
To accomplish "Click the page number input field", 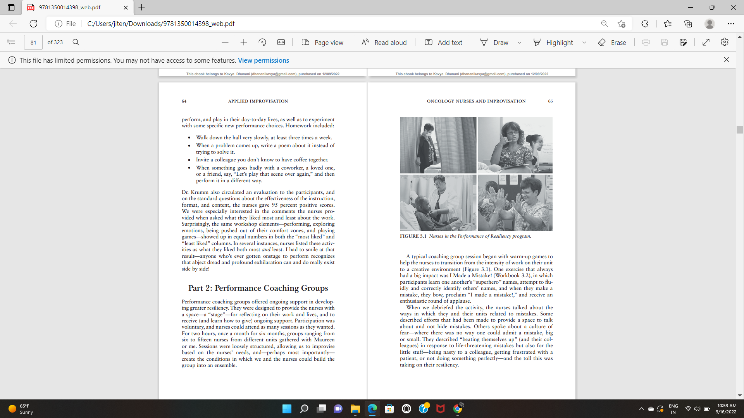I will click(33, 42).
